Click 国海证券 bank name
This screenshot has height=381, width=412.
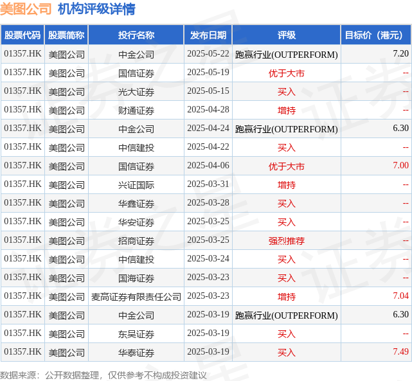point(136,278)
